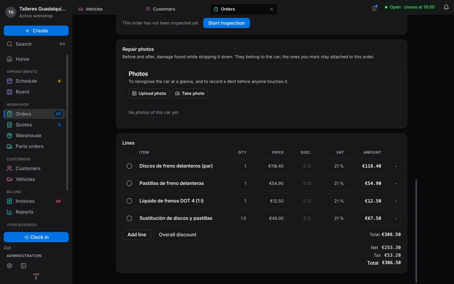Screen dimensions: 454x284
Task: Click the TG workshop avatar
Action: (11, 12)
